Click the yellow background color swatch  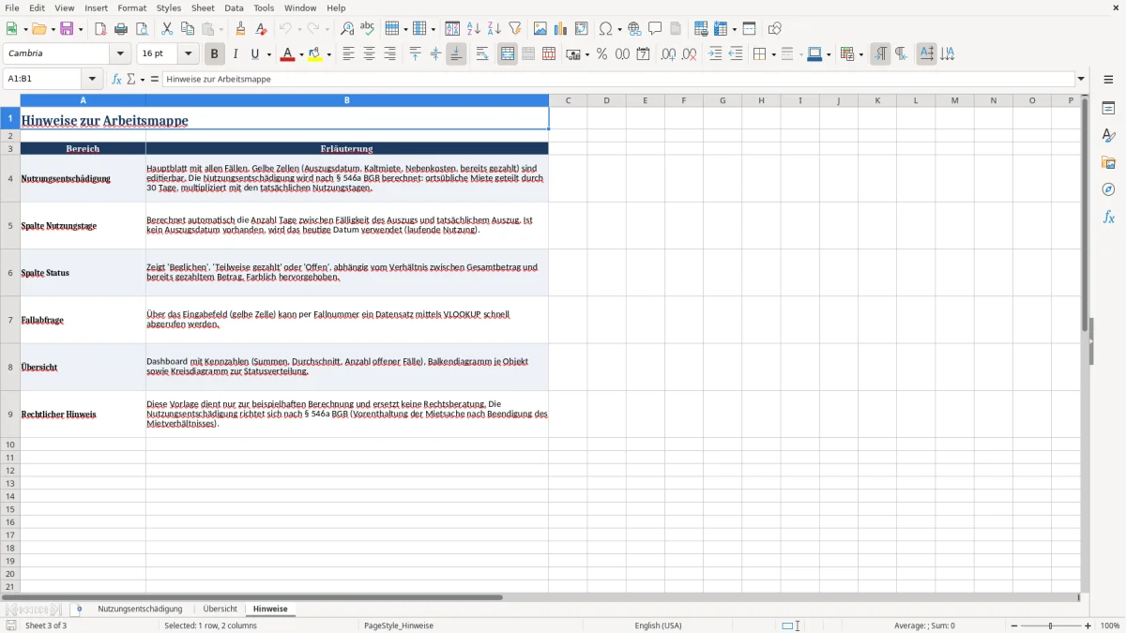314,54
